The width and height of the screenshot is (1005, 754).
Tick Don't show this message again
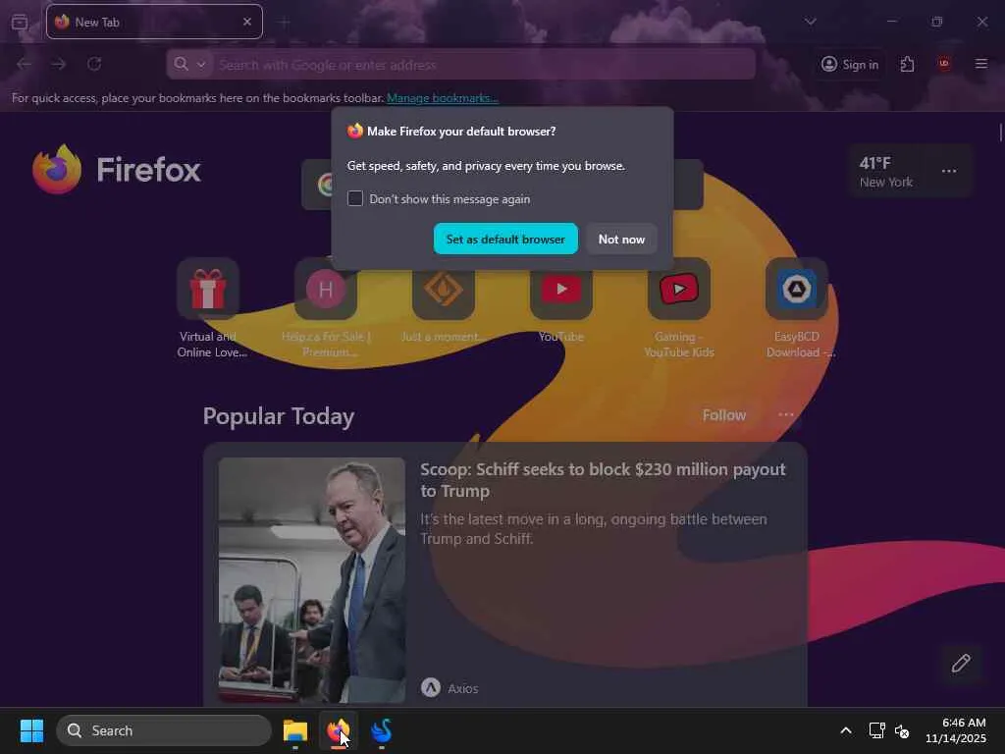[x=355, y=198]
